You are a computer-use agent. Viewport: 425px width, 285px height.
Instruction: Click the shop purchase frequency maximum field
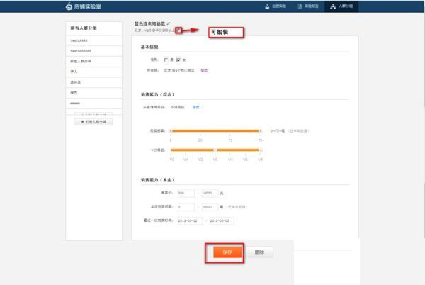pyautogui.click(x=210, y=207)
